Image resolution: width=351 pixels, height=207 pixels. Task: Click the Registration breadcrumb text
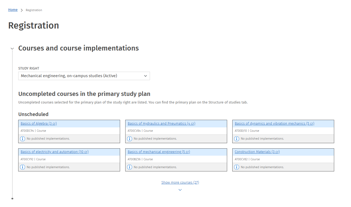(x=34, y=10)
